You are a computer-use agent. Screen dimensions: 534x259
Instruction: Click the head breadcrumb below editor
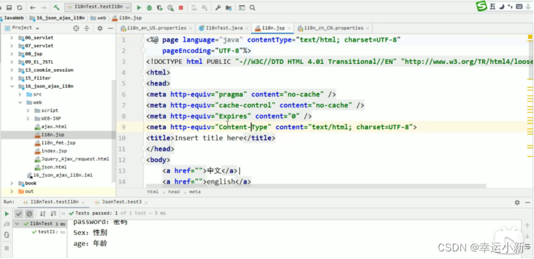(x=174, y=192)
